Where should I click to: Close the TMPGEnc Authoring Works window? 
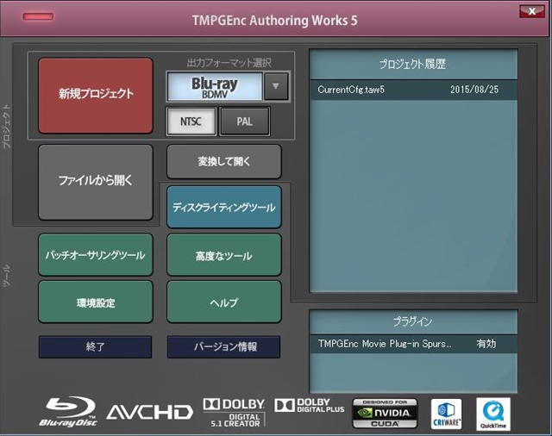[532, 11]
